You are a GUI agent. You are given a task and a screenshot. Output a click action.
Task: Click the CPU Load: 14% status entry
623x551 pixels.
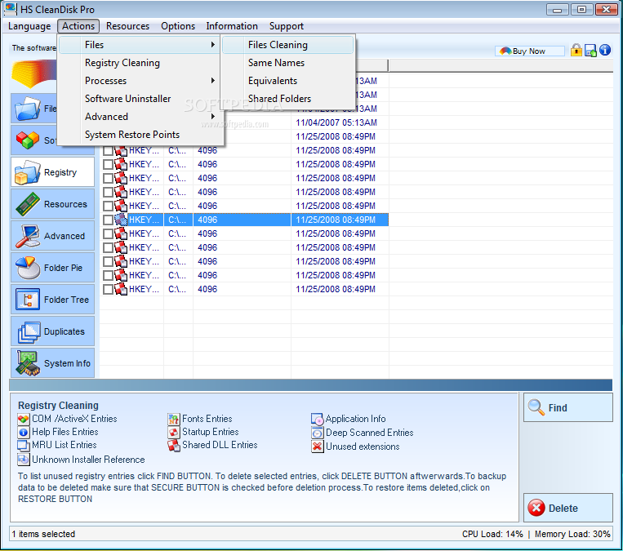pos(492,534)
